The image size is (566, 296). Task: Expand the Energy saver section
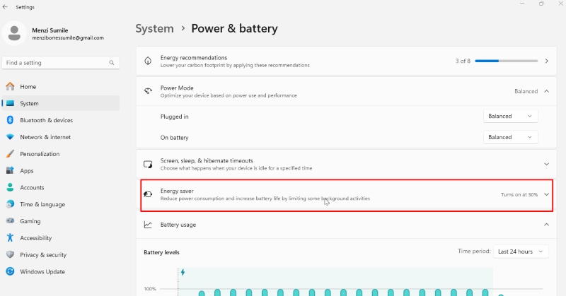346,195
